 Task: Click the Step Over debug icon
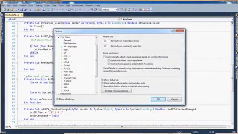(x=95, y=10)
